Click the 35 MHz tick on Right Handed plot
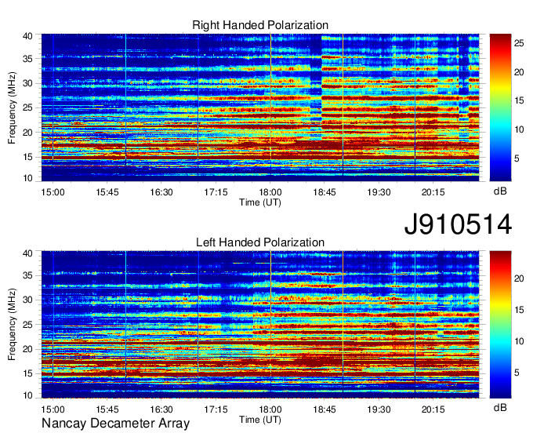Image resolution: width=533 pixels, height=433 pixels. (x=28, y=59)
